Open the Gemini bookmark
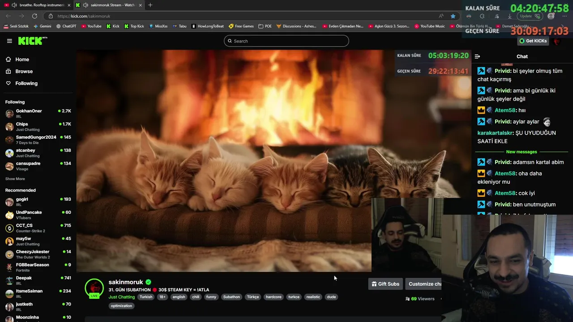This screenshot has height=322, width=573. (x=43, y=26)
